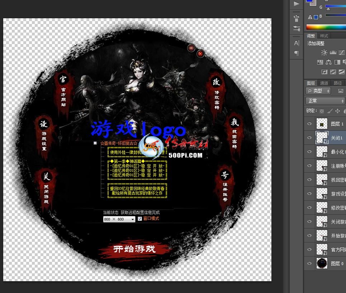This screenshot has height=293, width=346.
Task: Click the round red X button on canvas
Action: pos(200,54)
